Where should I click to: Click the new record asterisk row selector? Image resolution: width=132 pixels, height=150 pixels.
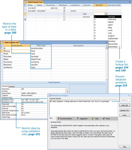tap(25, 20)
